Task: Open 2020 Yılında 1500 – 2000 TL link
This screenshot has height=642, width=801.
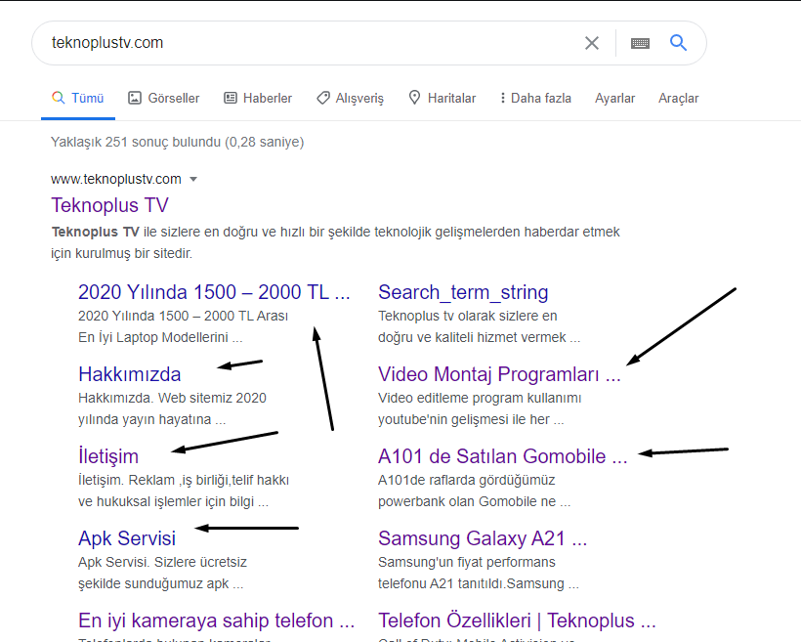Action: 214,292
